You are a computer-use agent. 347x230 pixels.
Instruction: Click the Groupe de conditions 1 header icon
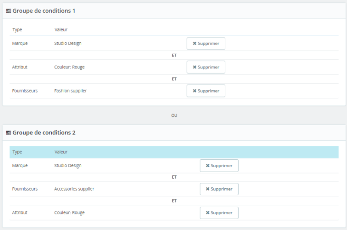click(9, 11)
